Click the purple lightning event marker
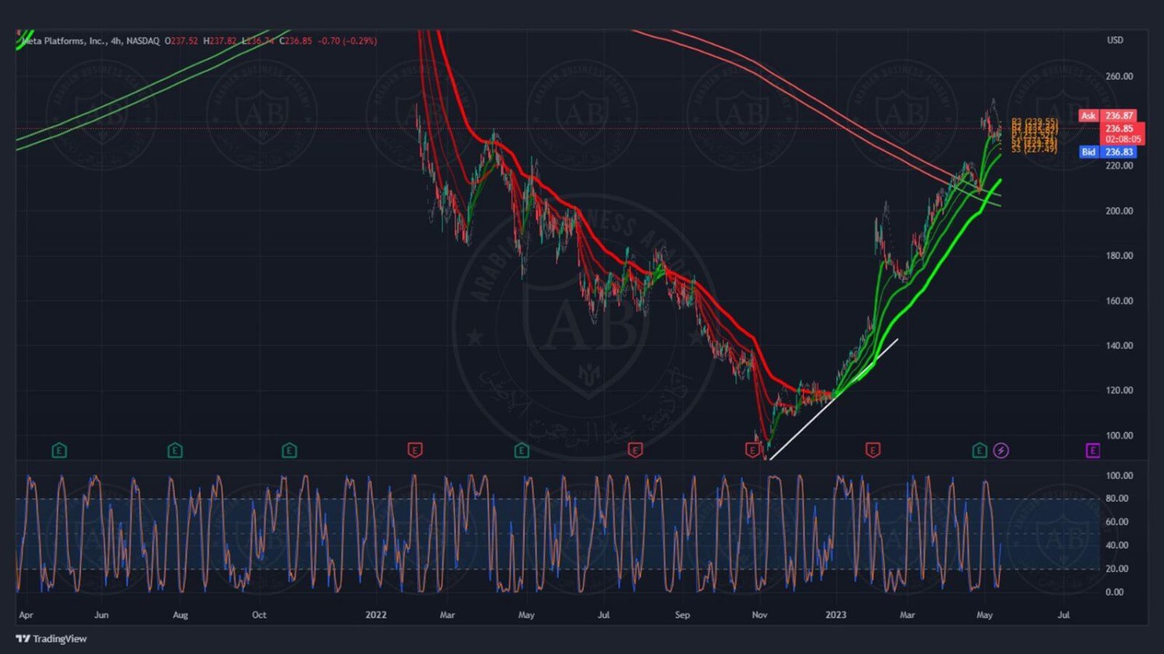The width and height of the screenshot is (1164, 654). pos(1001,450)
